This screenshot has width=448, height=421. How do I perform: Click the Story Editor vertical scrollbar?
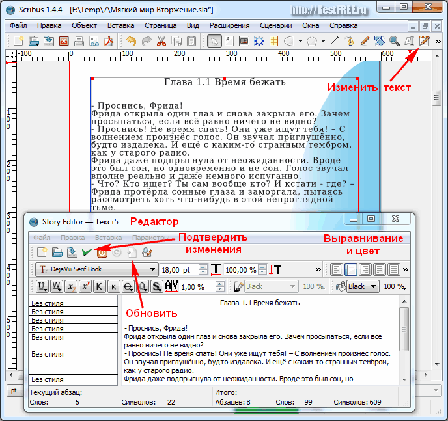pos(404,338)
